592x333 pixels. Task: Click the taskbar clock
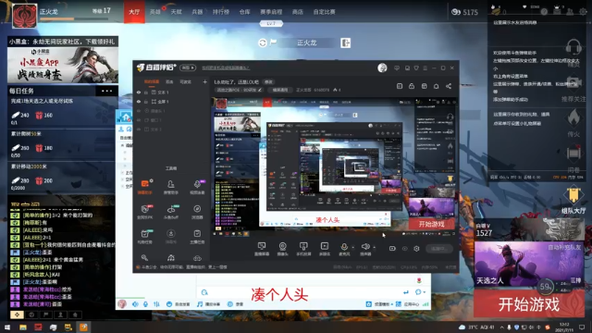[x=564, y=327]
